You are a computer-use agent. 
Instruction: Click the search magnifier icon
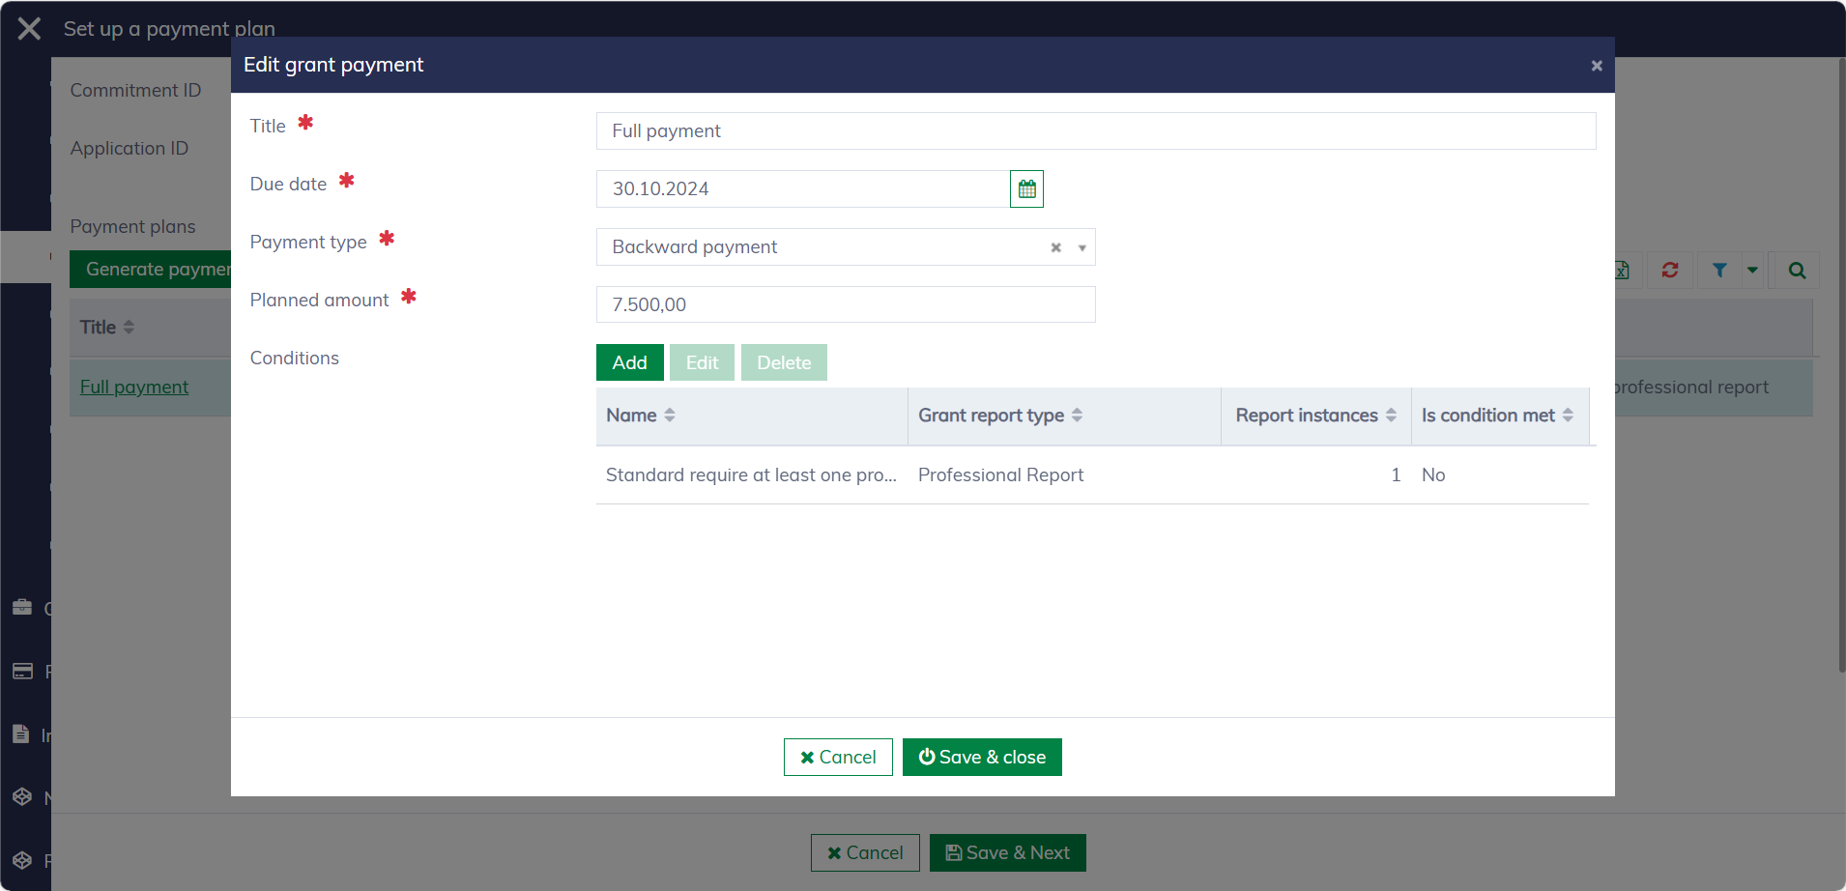pyautogui.click(x=1796, y=271)
